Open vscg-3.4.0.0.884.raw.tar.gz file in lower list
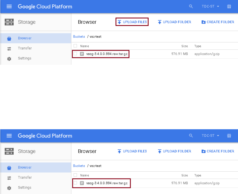The height and width of the screenshot is (194, 238). pos(107,183)
